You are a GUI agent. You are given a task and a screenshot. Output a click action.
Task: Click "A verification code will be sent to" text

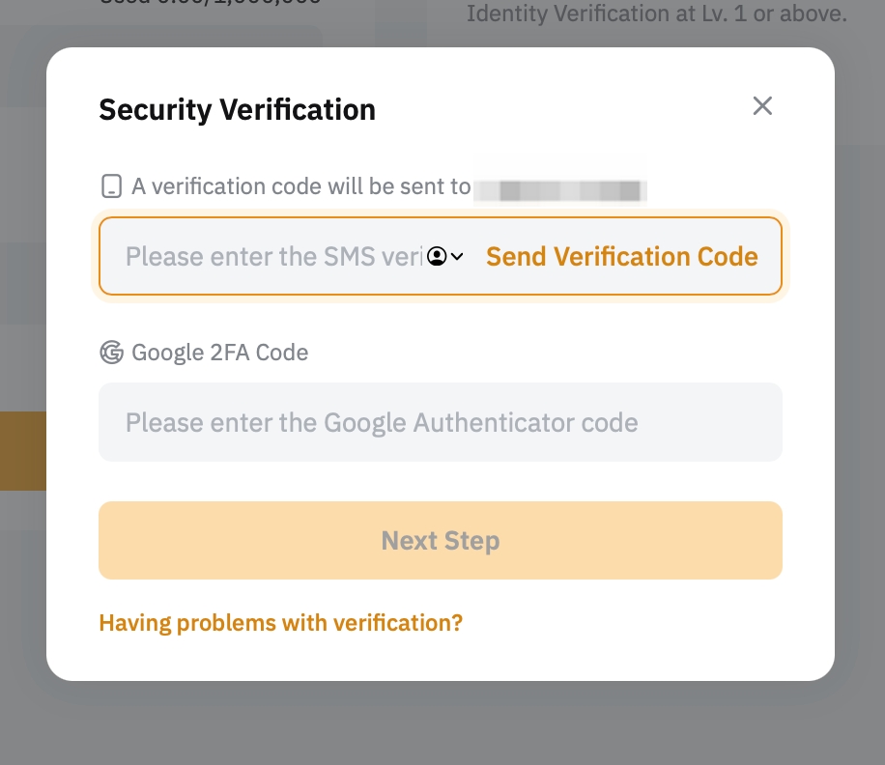pyautogui.click(x=301, y=186)
